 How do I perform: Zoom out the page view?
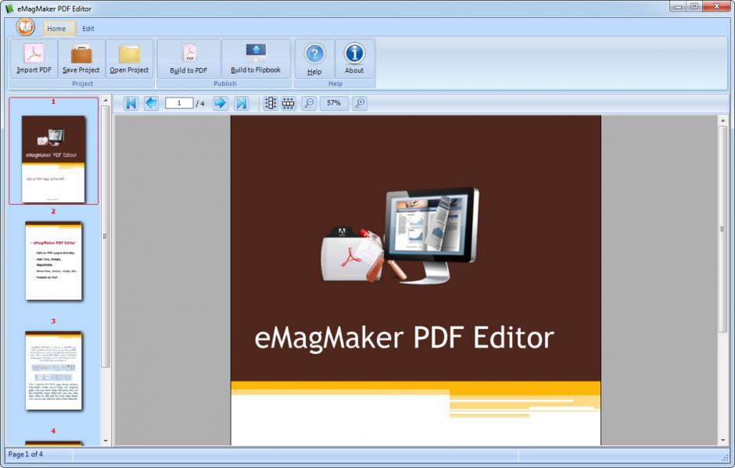click(309, 103)
